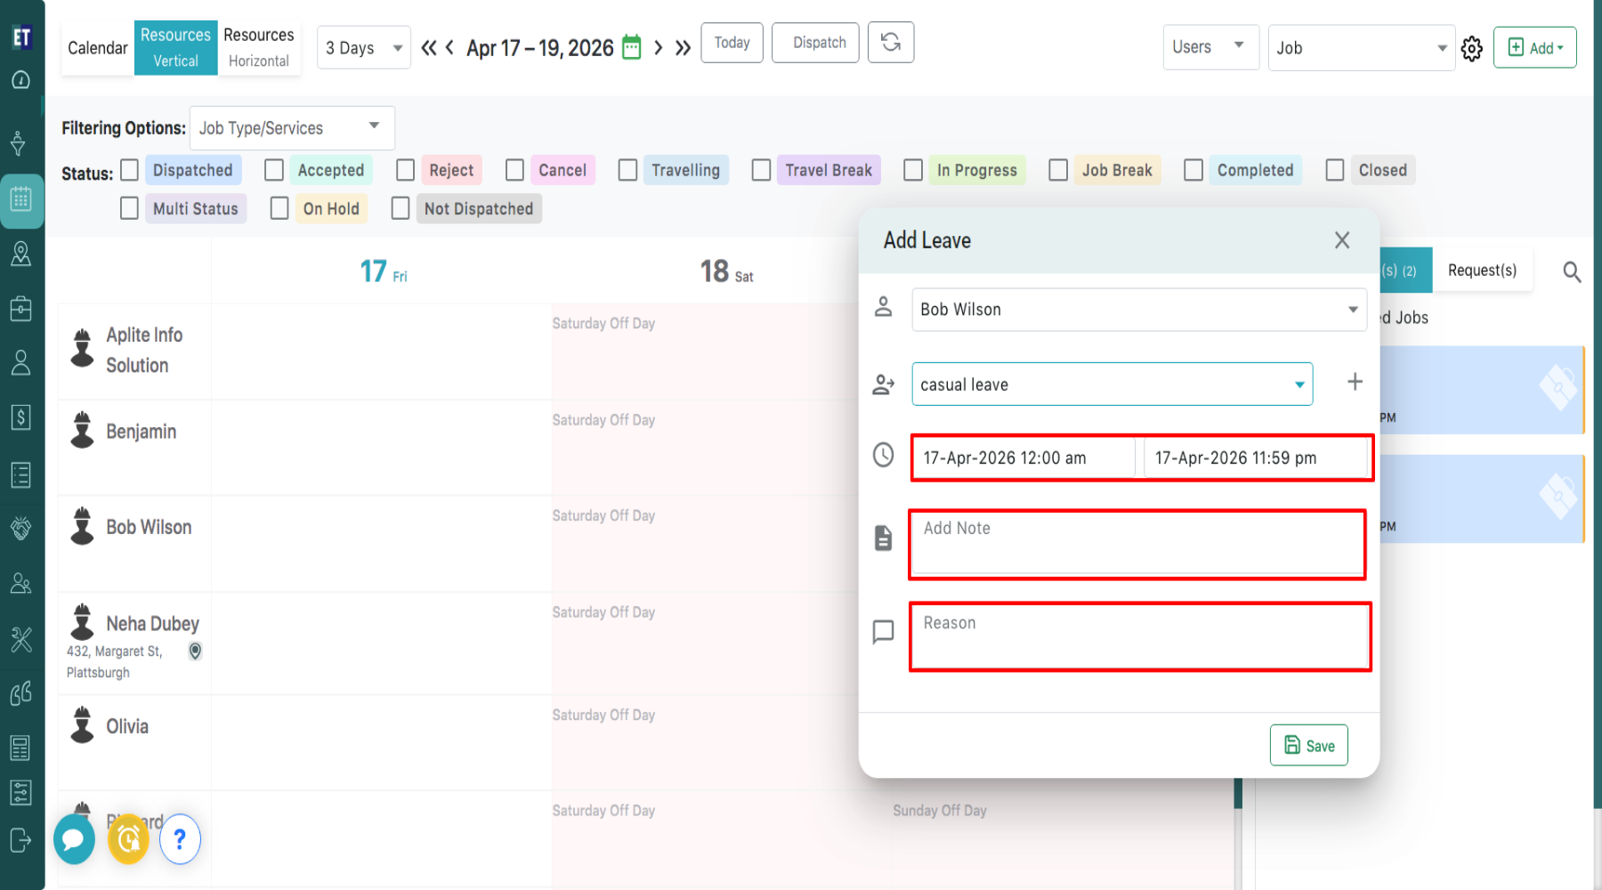Expand the 3 Days range dropdown
Viewport: 1602px width, 890px height.
364,48
